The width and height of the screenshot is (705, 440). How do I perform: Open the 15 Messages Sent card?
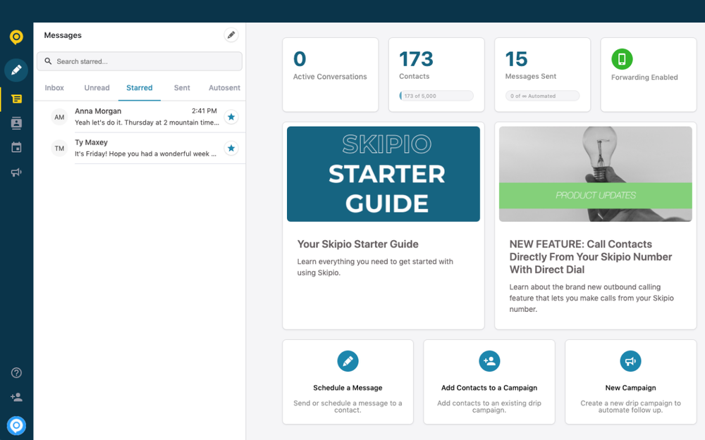point(542,75)
